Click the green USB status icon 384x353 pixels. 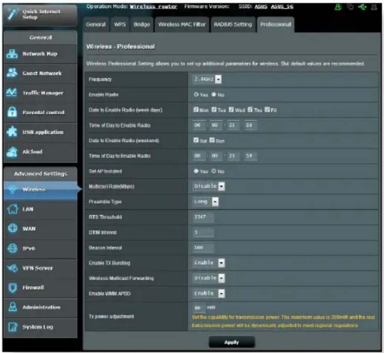pos(362,7)
